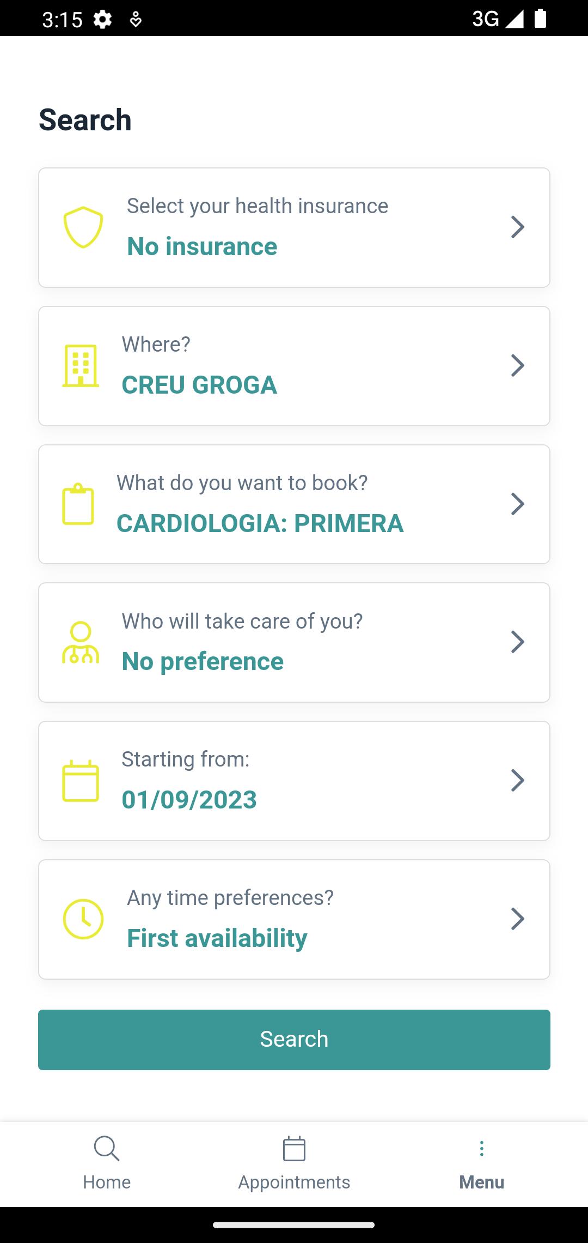Change the 01/09/2023 start date
The height and width of the screenshot is (1243, 588).
pos(189,800)
